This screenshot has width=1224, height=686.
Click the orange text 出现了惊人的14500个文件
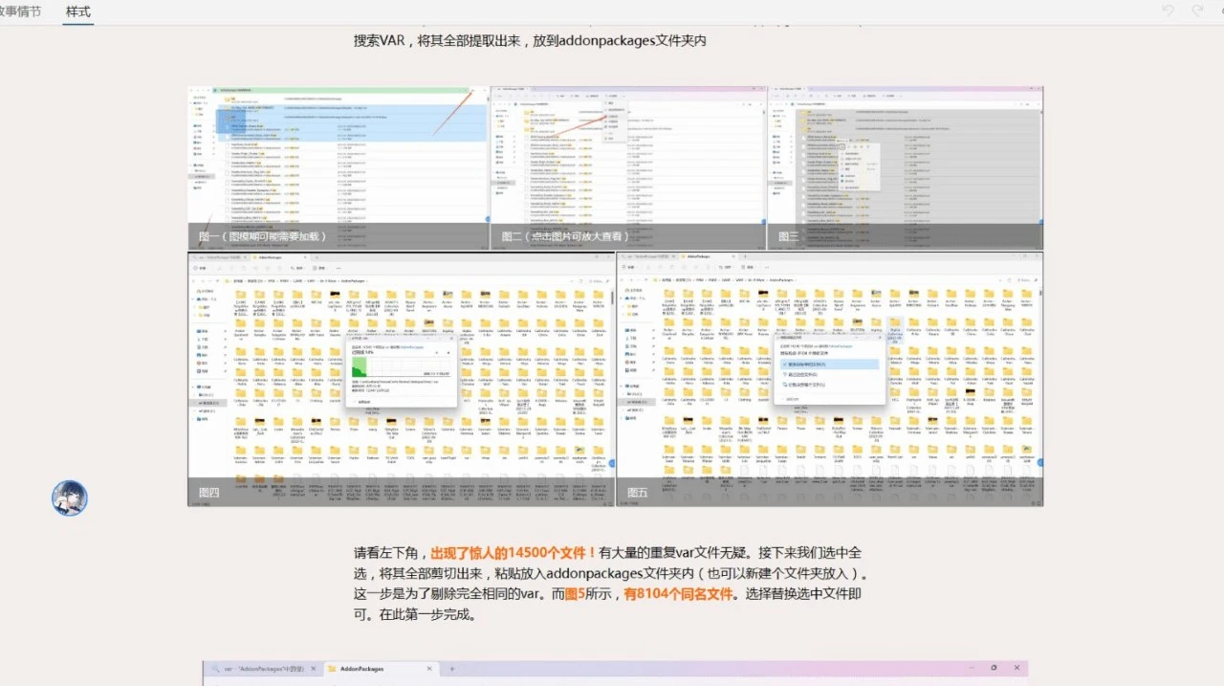[514, 553]
